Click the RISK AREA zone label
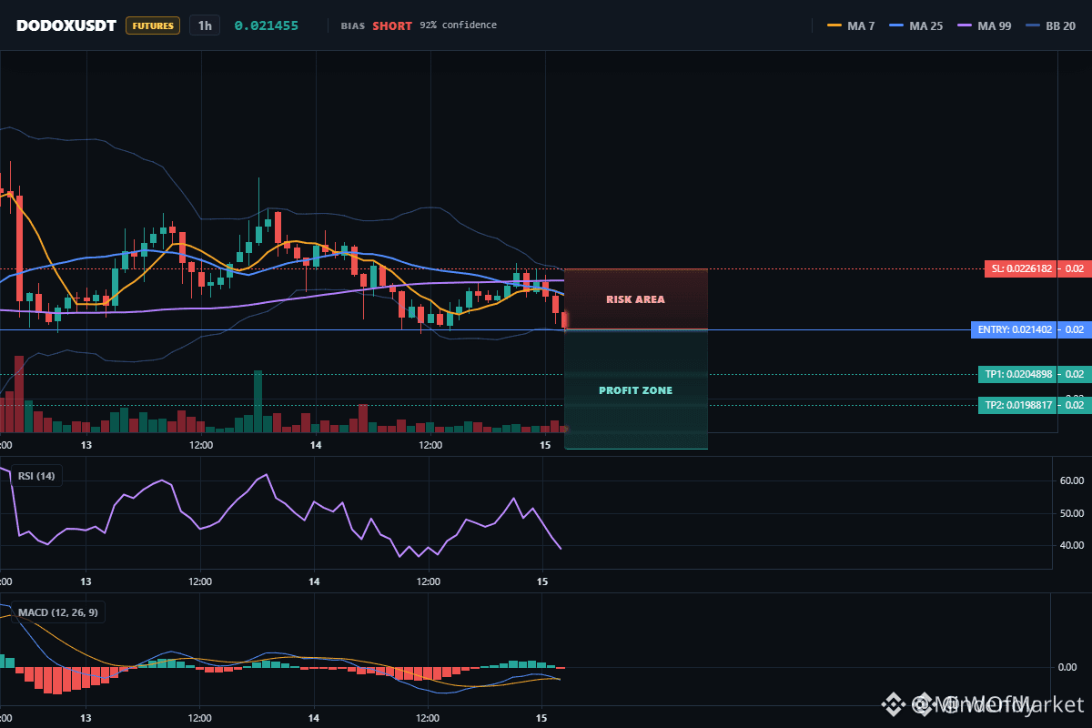 635,299
